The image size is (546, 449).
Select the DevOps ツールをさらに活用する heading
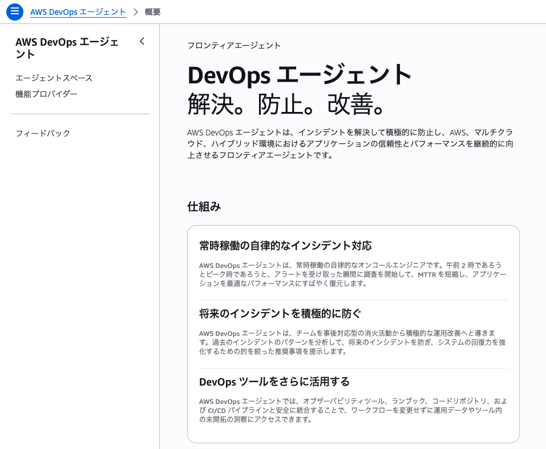point(274,382)
